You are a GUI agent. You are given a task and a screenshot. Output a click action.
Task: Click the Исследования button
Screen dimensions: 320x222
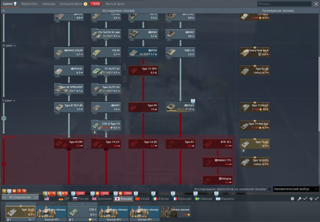click(20, 197)
